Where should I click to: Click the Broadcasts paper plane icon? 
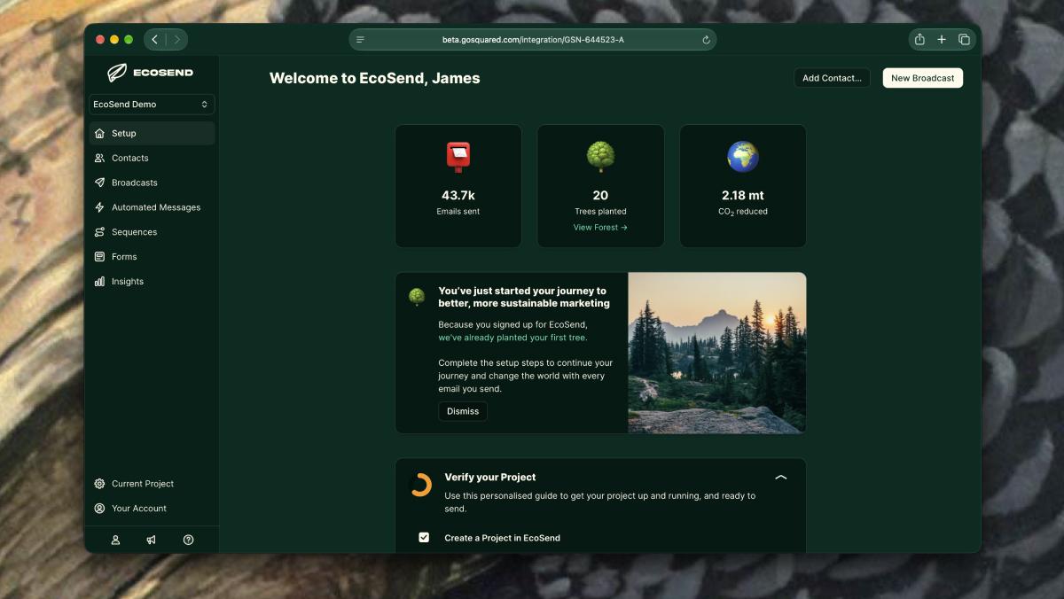[x=99, y=183]
